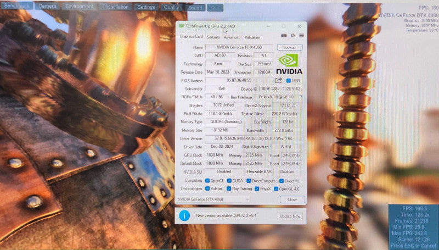Click the 8192 MB Memory Size value
The image size is (439, 250).
pyautogui.click(x=221, y=130)
